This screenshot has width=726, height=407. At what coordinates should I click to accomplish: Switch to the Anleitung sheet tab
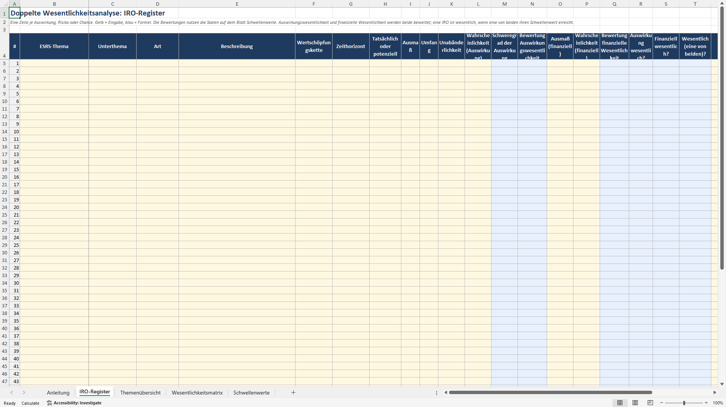click(x=58, y=393)
